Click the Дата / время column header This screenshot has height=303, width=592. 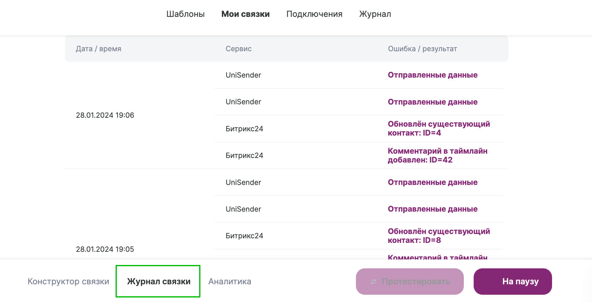pos(98,49)
